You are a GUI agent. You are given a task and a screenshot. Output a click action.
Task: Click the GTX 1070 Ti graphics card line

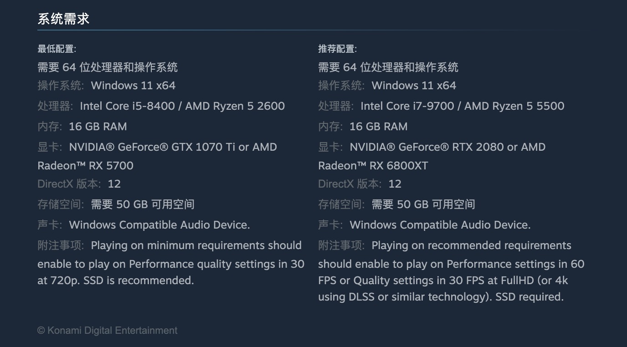(173, 147)
